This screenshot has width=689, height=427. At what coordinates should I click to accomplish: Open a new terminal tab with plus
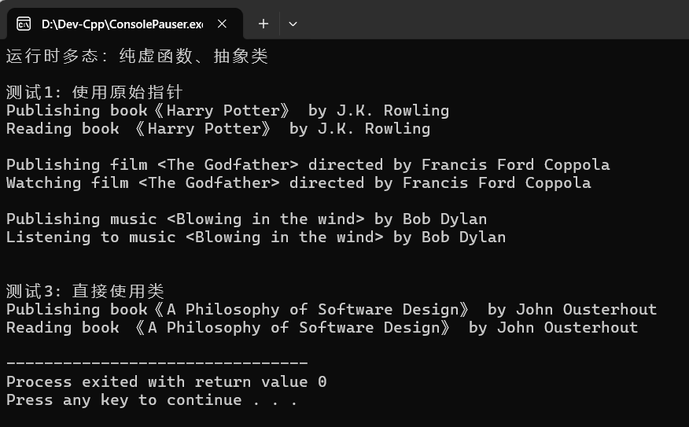coord(263,24)
